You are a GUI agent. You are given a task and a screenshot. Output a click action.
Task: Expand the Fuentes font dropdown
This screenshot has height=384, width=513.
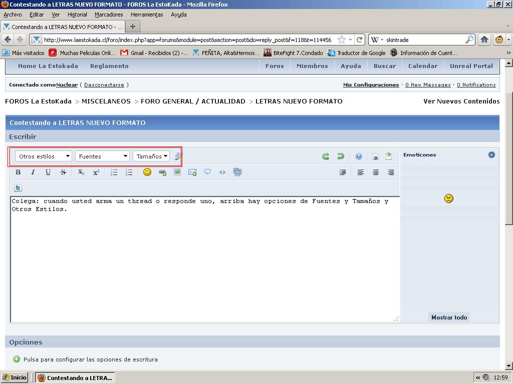[x=103, y=156]
